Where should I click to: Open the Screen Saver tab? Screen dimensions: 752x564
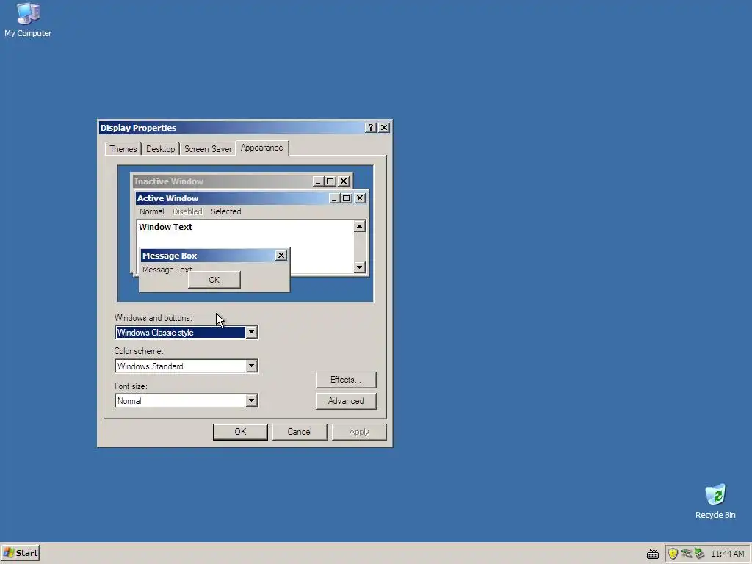(x=208, y=149)
